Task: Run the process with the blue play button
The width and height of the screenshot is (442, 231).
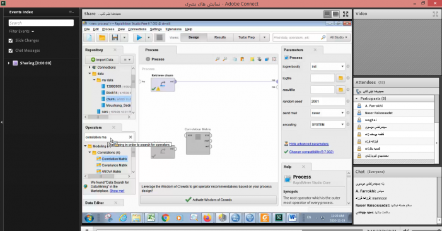Action: click(x=139, y=37)
